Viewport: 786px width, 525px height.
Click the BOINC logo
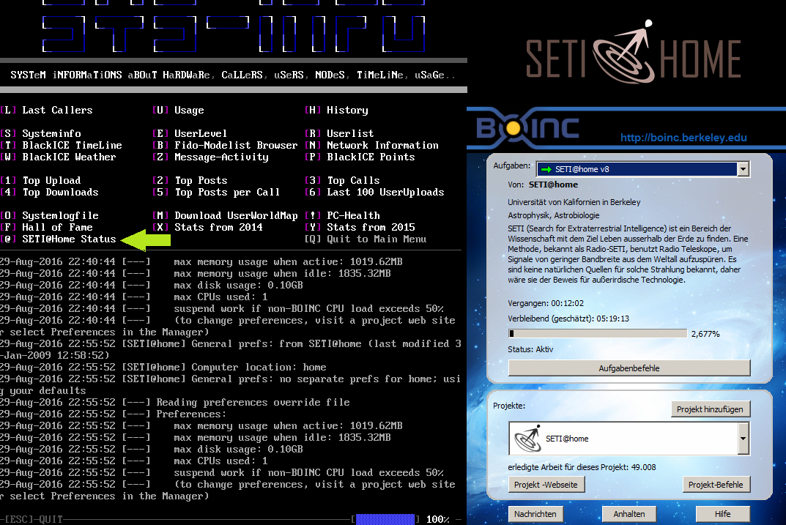tap(527, 128)
